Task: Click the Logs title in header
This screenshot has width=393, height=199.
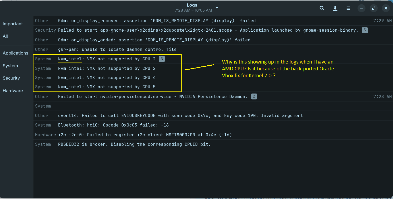Action: point(192,5)
